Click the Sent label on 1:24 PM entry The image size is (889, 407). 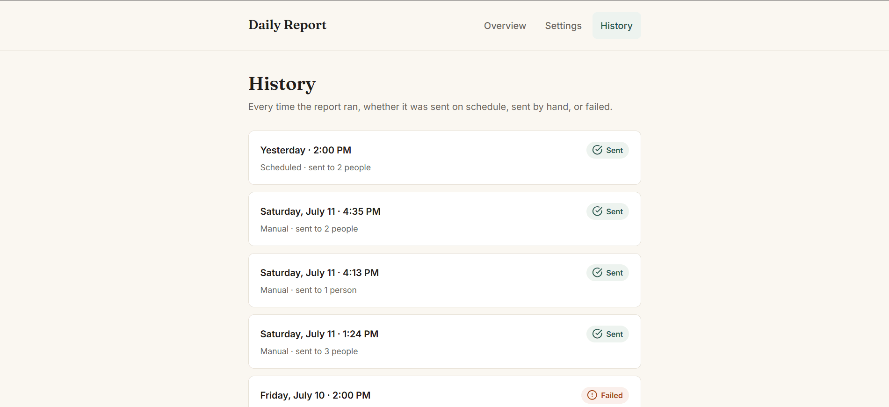click(614, 334)
